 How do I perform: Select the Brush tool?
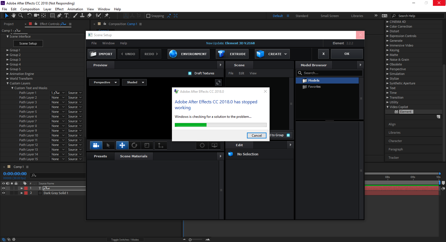[75, 16]
